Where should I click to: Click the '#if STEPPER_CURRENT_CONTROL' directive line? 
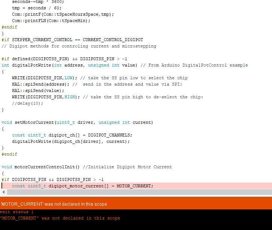[x=72, y=40]
